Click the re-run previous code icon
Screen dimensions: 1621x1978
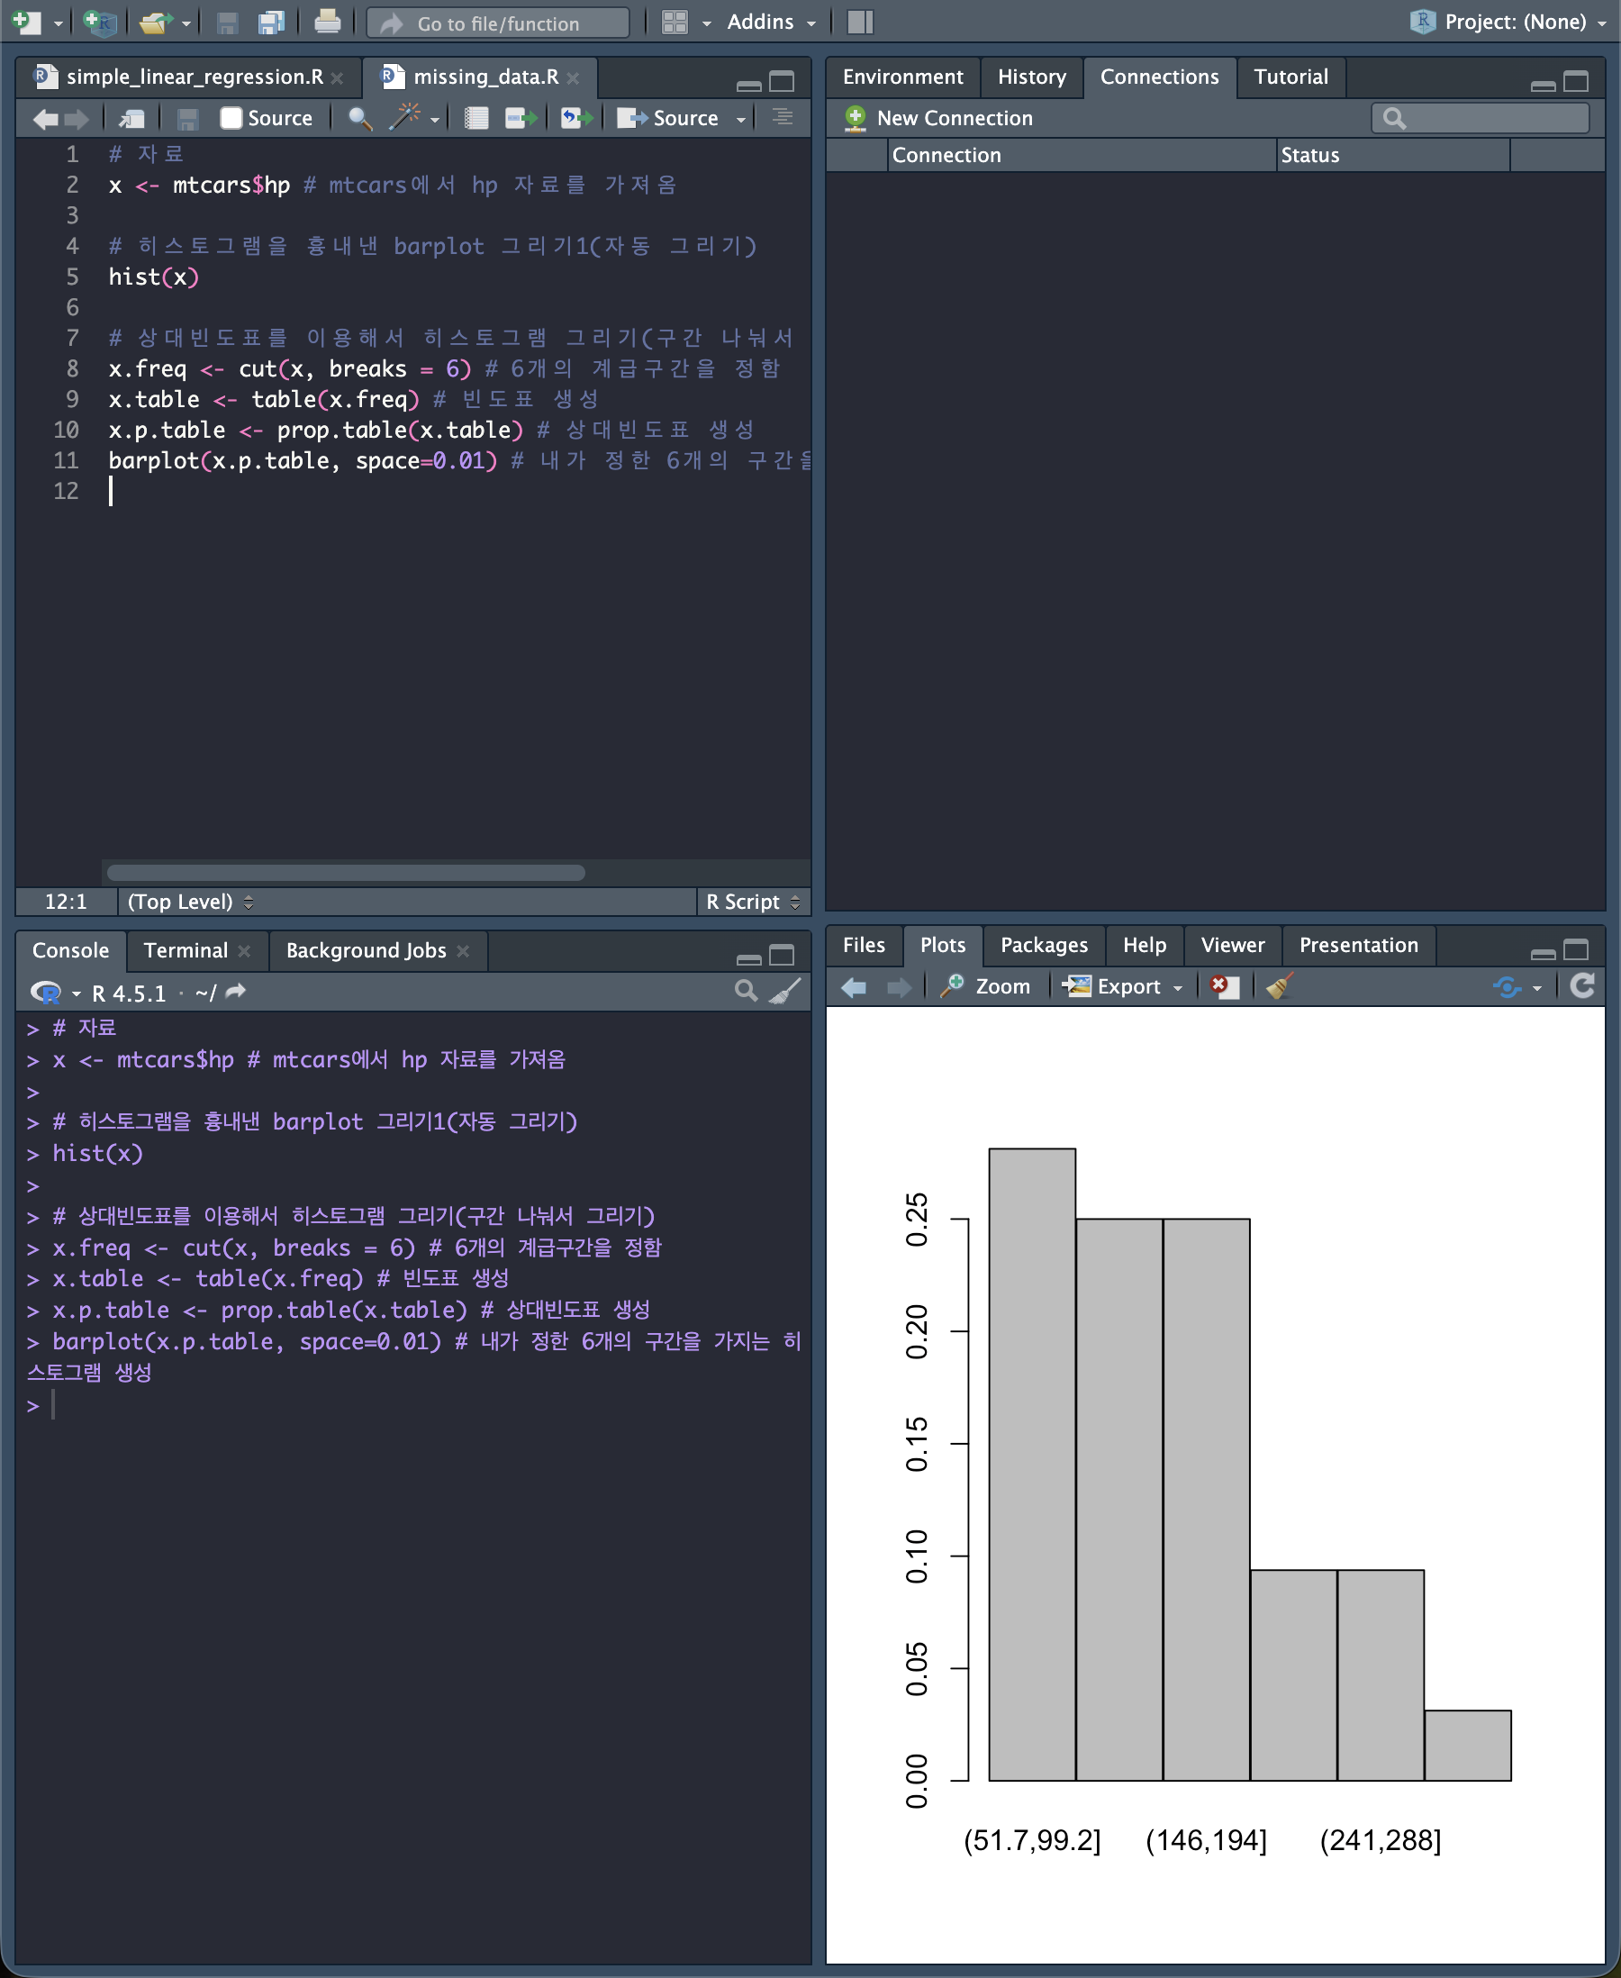point(575,118)
